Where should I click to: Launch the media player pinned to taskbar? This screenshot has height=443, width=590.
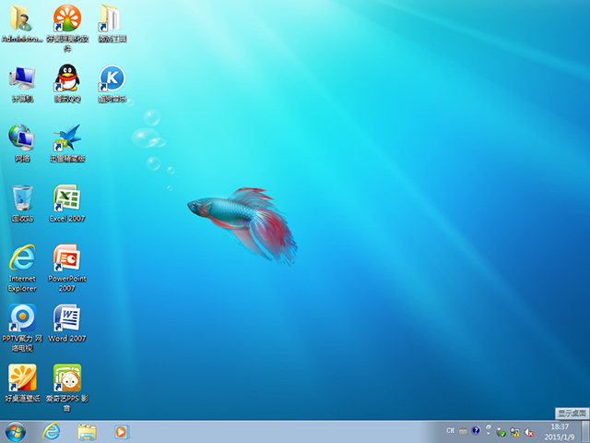(121, 431)
